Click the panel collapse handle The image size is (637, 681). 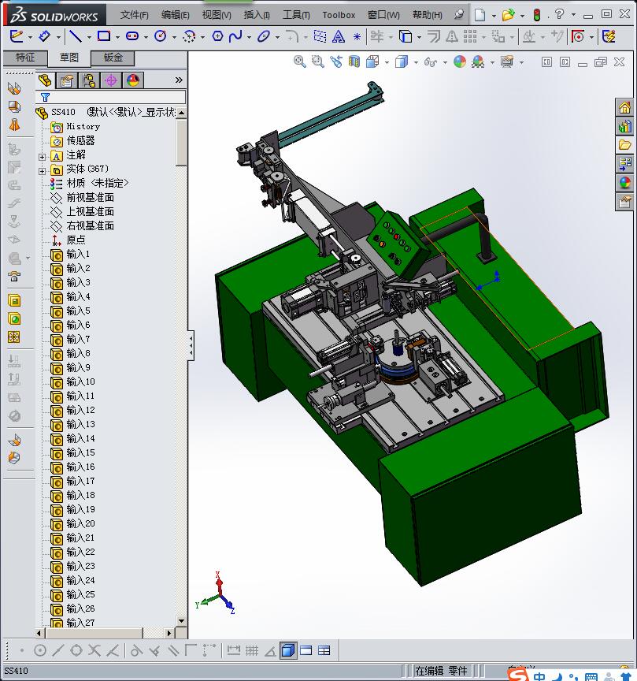[191, 345]
